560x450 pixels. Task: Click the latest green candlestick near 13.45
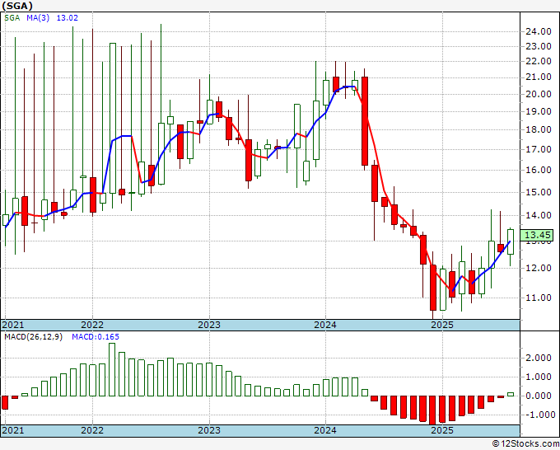511,241
